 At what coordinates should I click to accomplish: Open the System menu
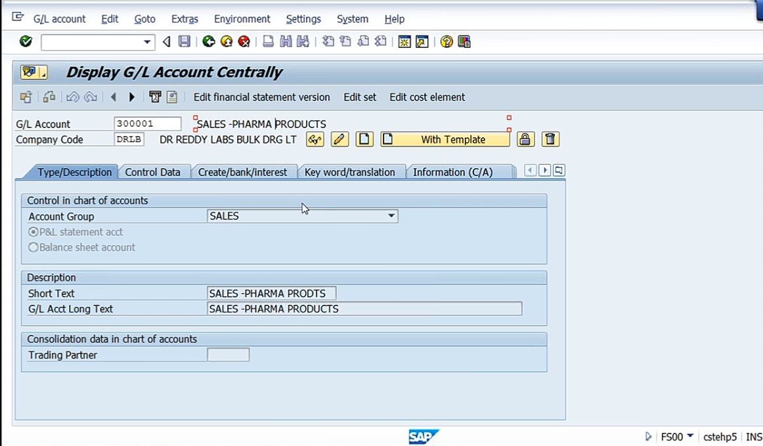click(x=353, y=19)
